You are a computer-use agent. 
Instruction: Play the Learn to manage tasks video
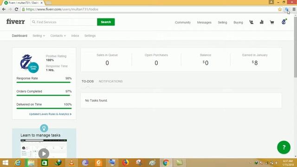tap(44, 154)
